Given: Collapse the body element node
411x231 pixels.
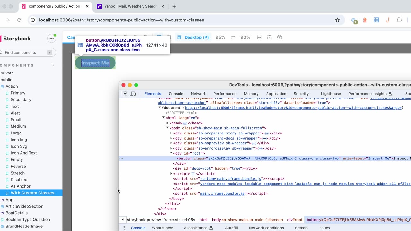Looking at the screenshot, I should click(167, 128).
